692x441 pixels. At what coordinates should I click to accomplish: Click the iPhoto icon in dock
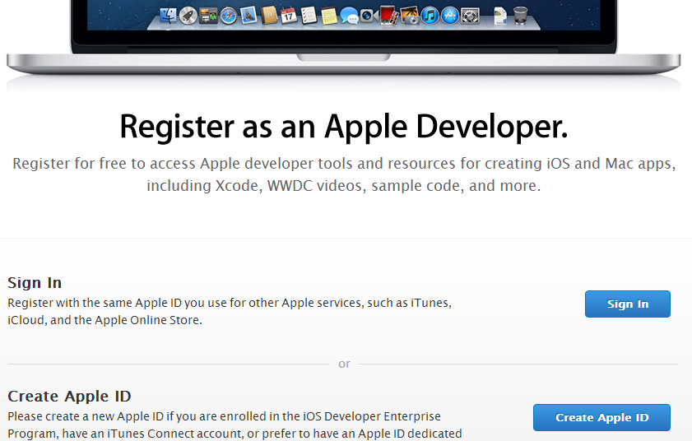tap(410, 16)
